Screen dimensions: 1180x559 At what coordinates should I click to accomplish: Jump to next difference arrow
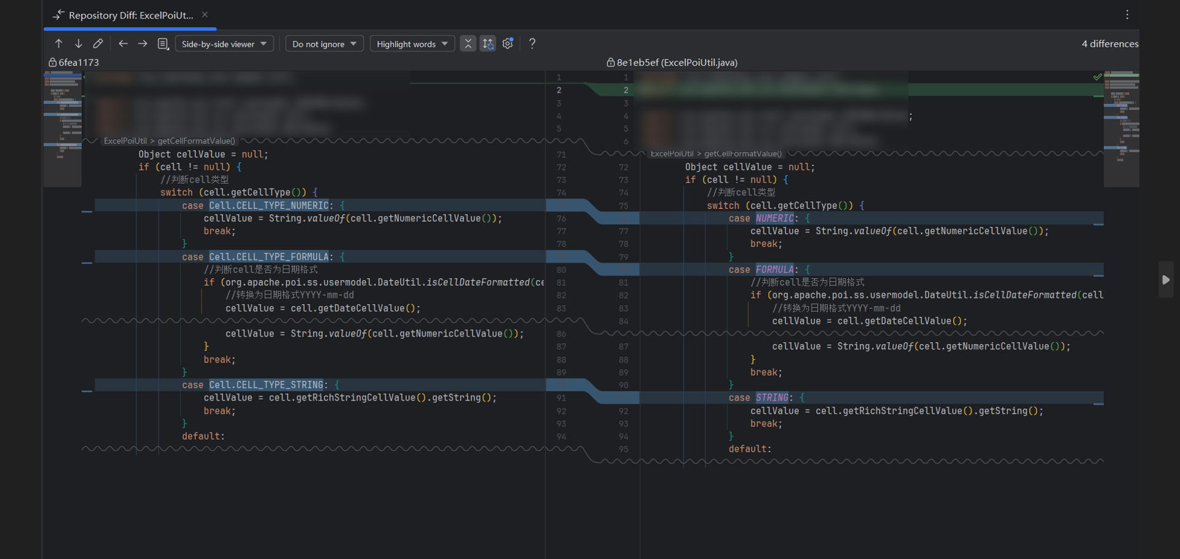tap(79, 44)
